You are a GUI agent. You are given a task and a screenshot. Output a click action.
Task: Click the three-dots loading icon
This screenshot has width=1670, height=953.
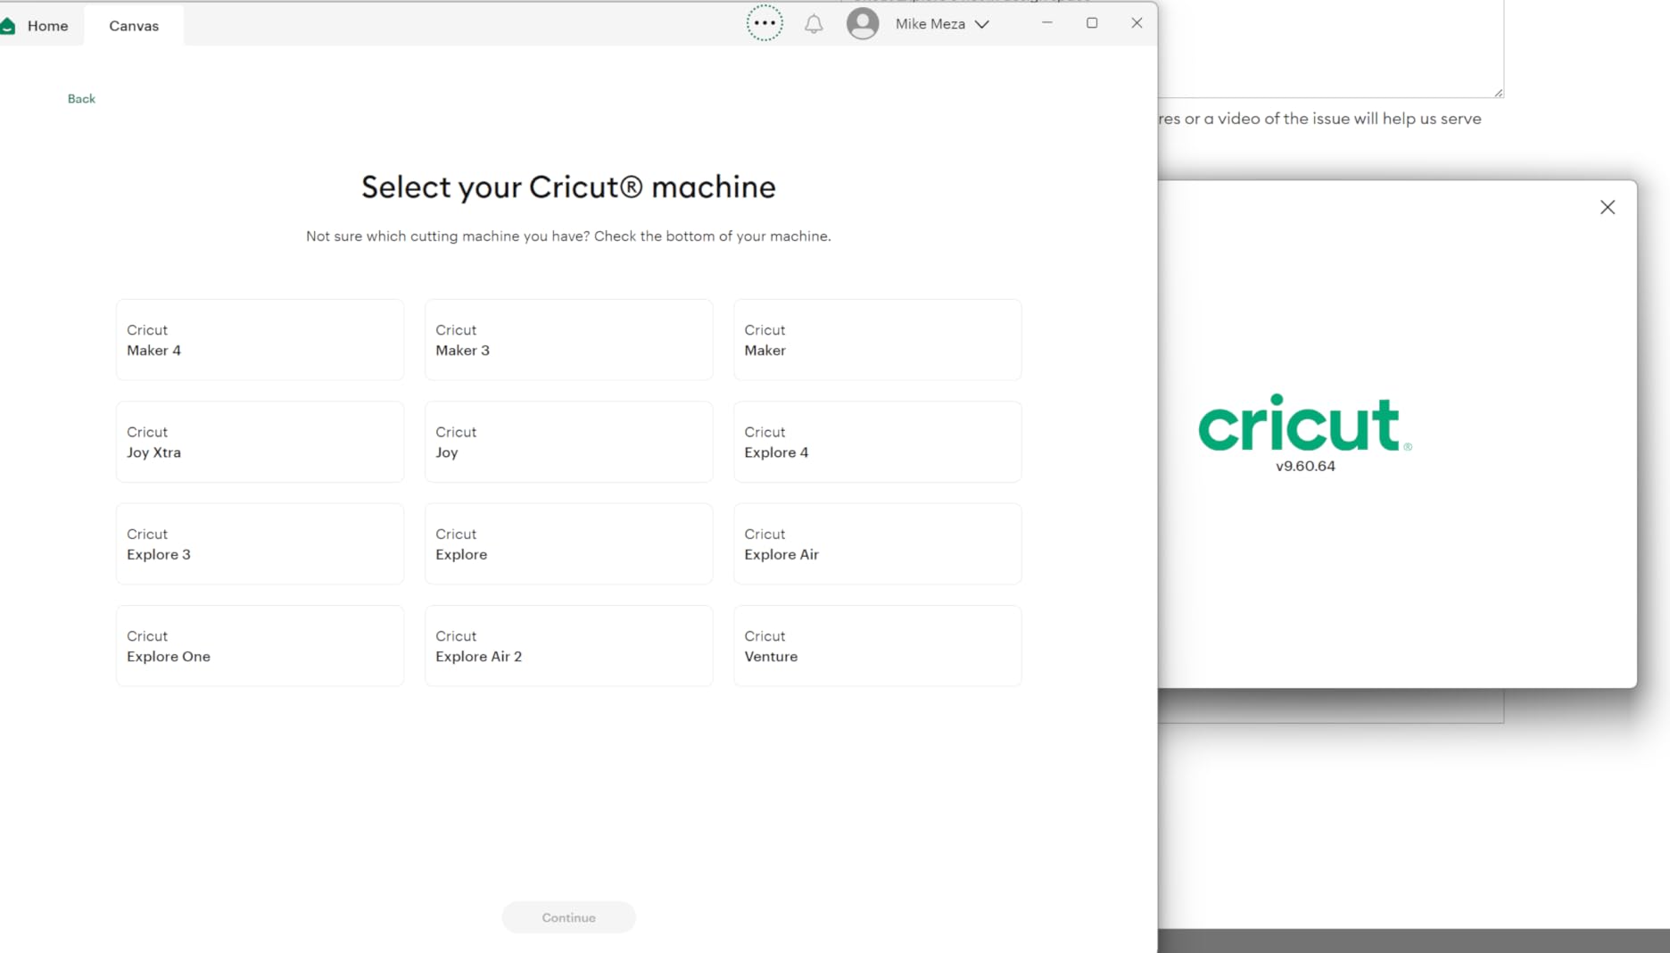(765, 23)
